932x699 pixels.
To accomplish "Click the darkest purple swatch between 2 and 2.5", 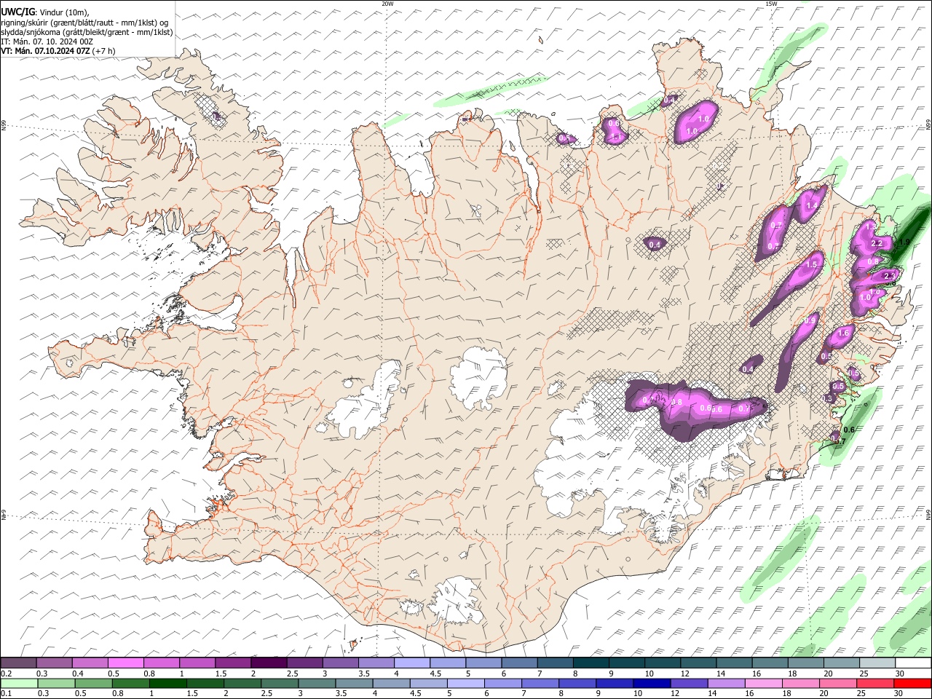I will coord(268,663).
